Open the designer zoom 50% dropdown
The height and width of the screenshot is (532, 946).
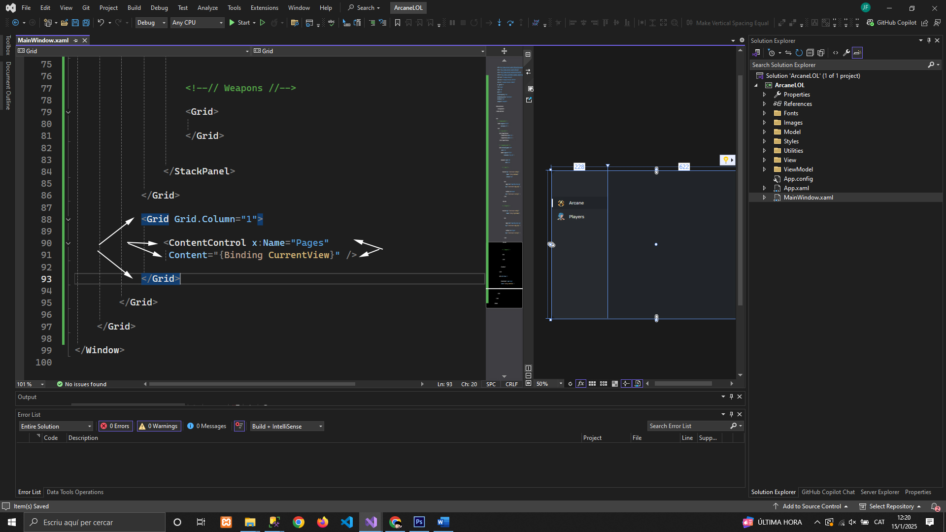561,384
